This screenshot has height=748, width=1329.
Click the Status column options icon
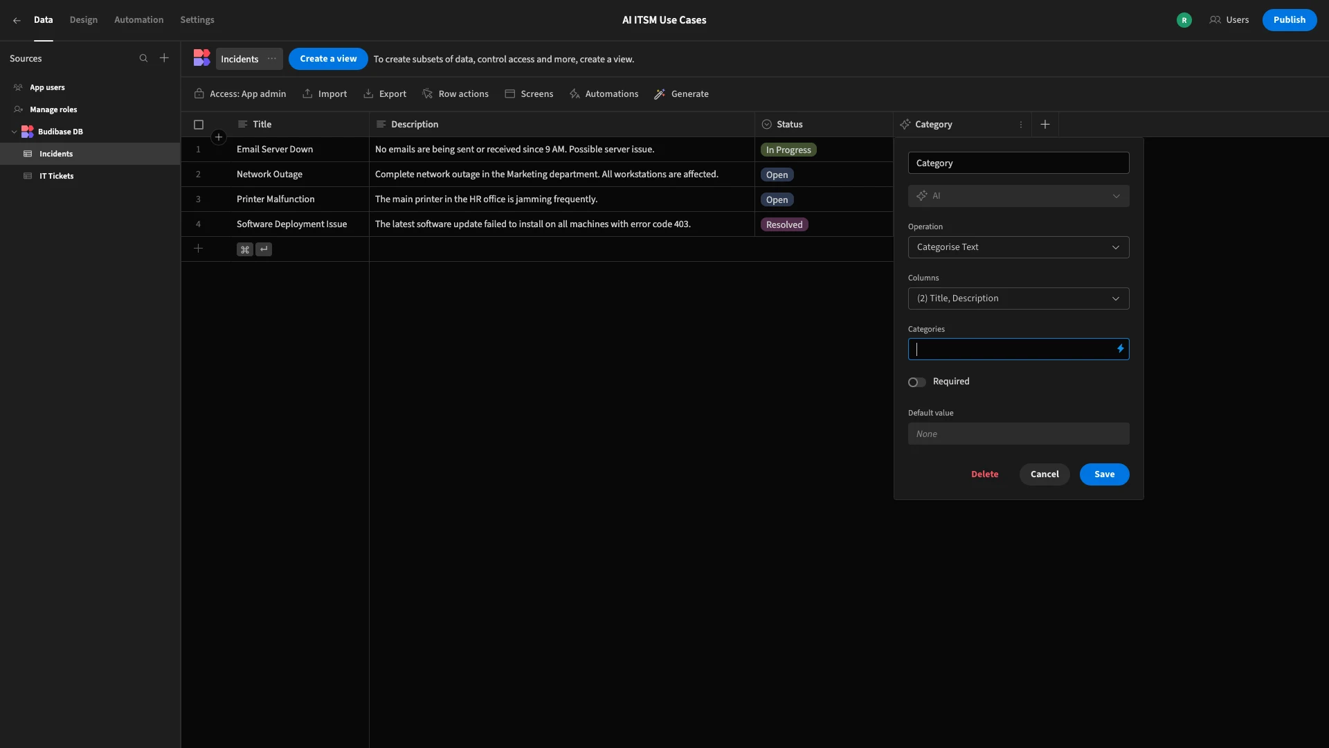pyautogui.click(x=766, y=125)
